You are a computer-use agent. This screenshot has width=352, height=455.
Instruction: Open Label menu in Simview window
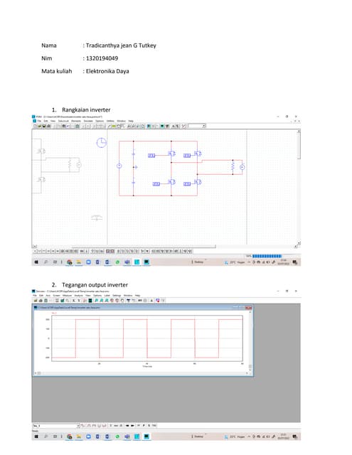[x=107, y=296]
